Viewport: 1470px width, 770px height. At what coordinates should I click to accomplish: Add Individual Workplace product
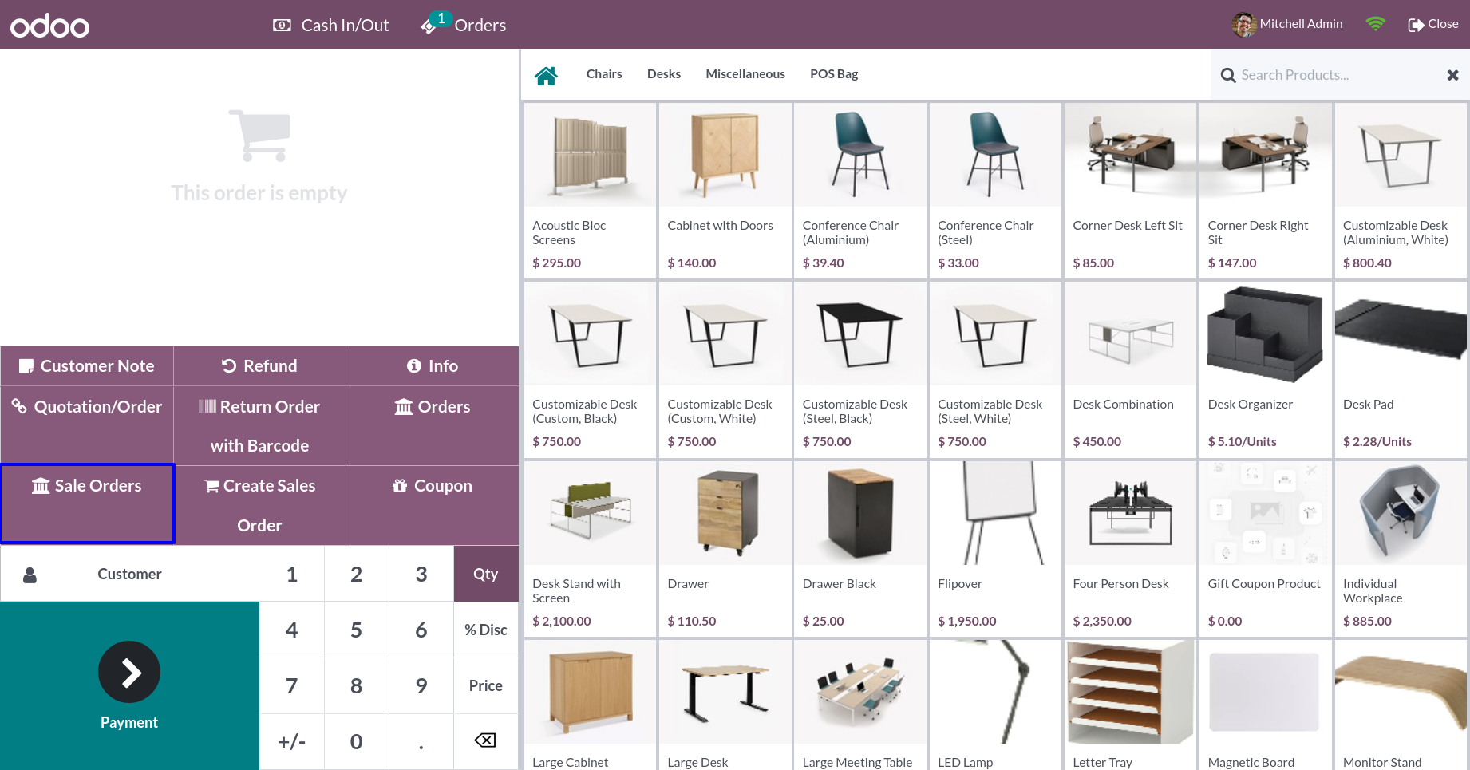pos(1401,548)
